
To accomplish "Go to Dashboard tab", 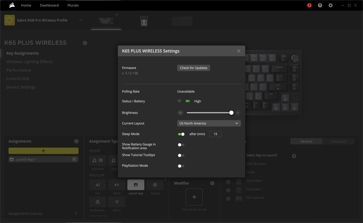I will click(49, 5).
